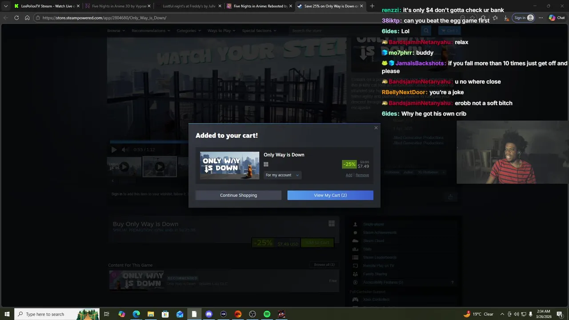Screen dimensions: 569x320
Task: Open the Categories store menu
Action: (188, 31)
